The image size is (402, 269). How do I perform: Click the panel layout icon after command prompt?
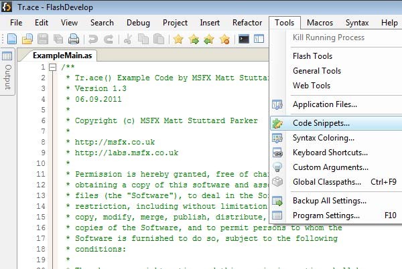click(x=259, y=39)
